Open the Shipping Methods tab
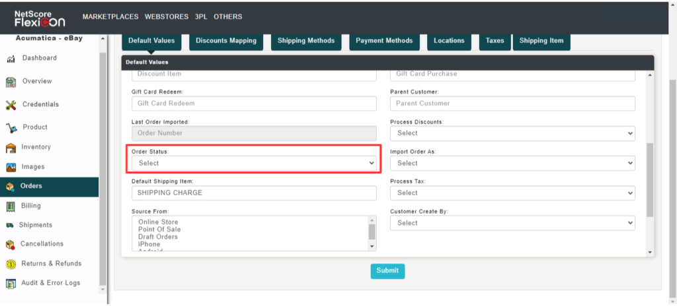This screenshot has height=306, width=677. click(306, 41)
